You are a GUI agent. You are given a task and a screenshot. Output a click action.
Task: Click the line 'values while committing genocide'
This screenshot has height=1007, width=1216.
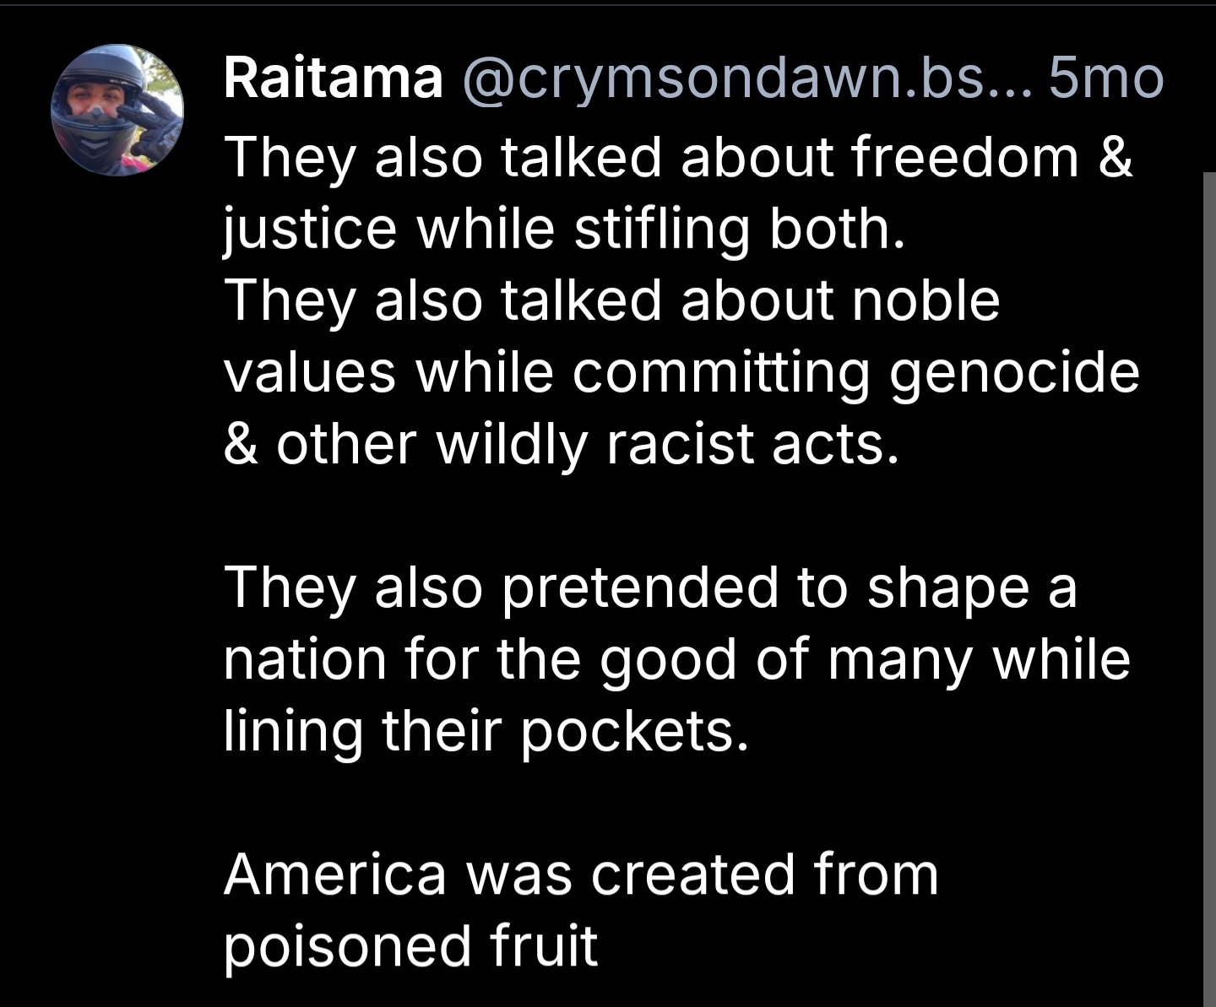681,372
